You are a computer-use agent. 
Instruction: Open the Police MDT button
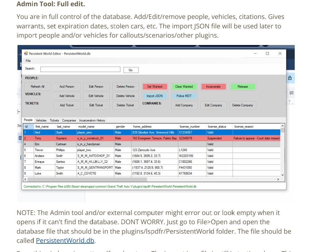pyautogui.click(x=184, y=96)
